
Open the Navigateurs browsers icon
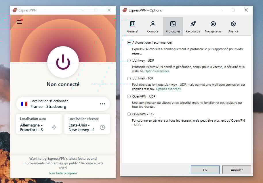coord(213,26)
